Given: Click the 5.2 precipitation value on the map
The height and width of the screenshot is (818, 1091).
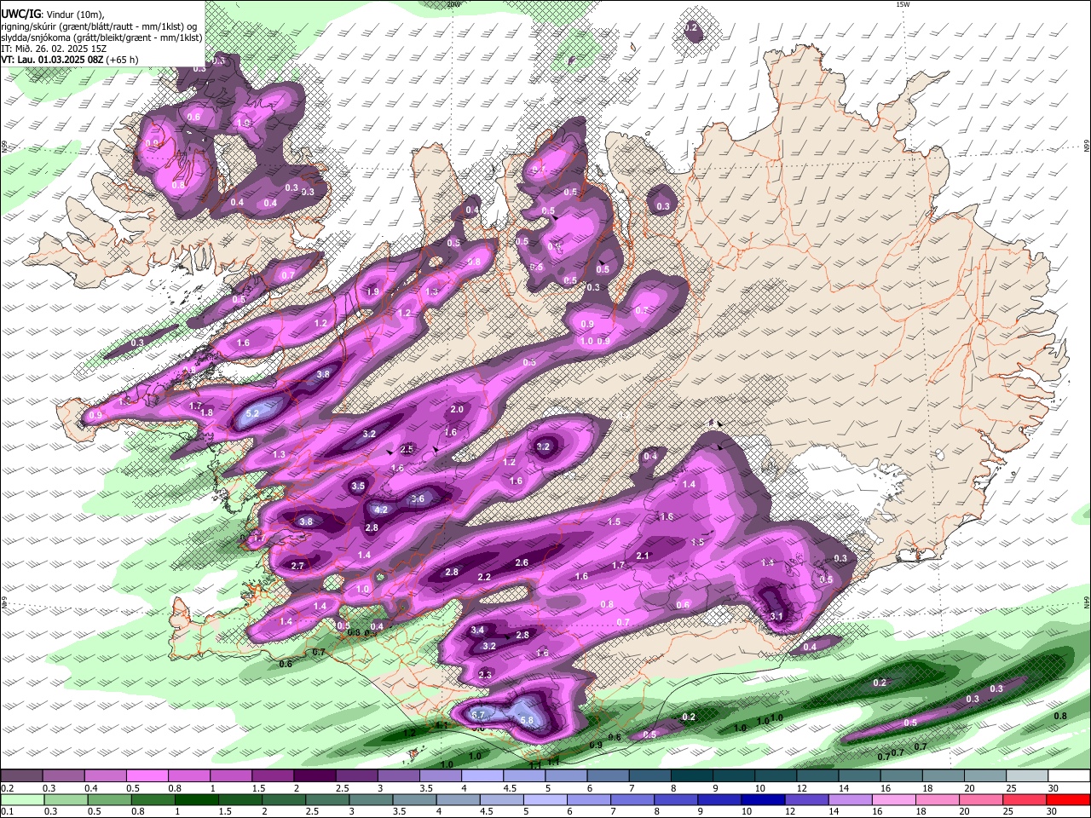Looking at the screenshot, I should pyautogui.click(x=252, y=414).
